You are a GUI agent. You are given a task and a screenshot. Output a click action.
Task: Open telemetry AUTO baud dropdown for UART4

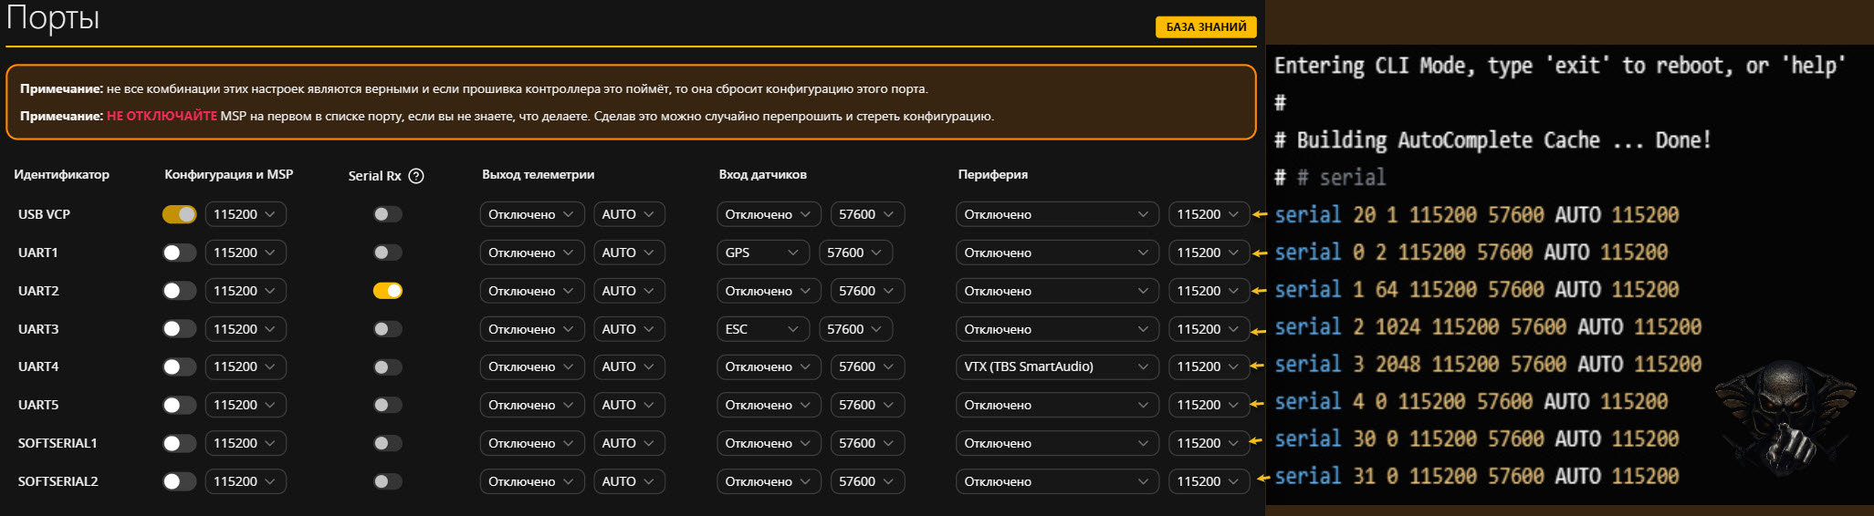coord(629,366)
